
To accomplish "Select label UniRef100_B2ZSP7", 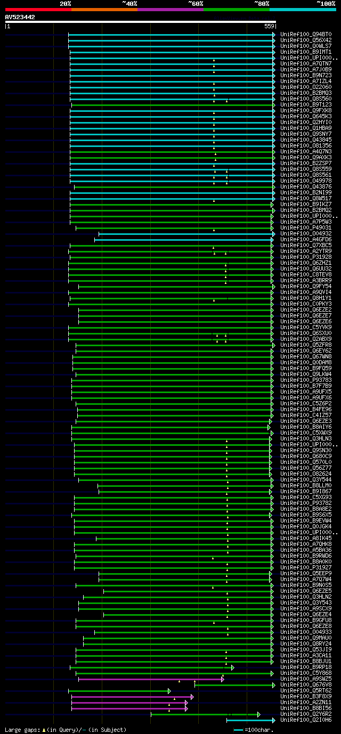I will tap(306, 164).
